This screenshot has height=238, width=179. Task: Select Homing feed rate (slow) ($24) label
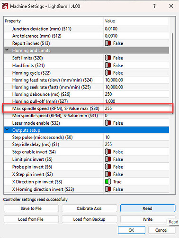pyautogui.click(x=53, y=80)
